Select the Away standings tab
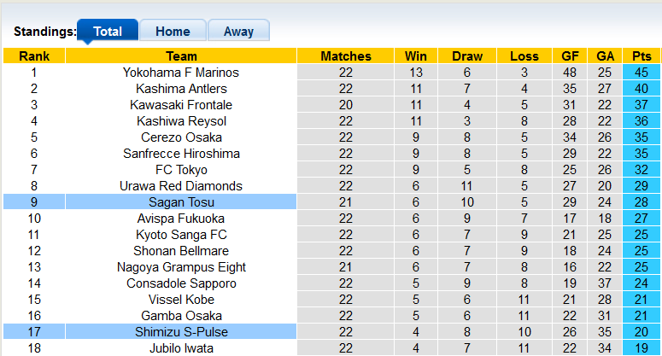Image resolution: width=662 pixels, height=356 pixels. click(238, 32)
